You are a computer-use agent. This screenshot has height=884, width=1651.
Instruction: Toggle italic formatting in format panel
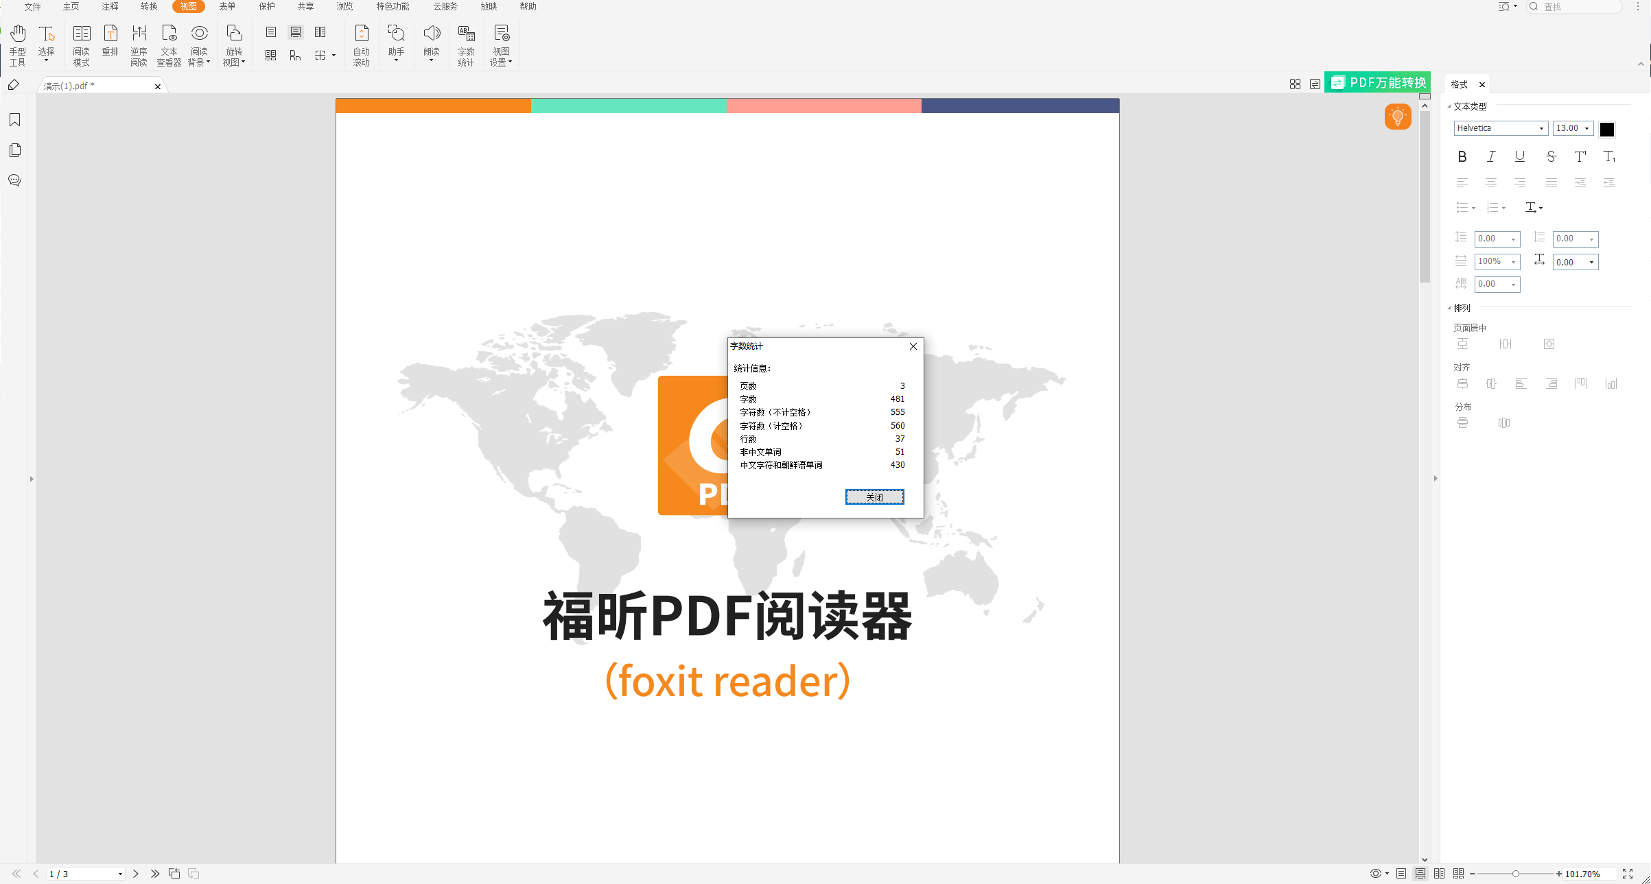(1491, 156)
